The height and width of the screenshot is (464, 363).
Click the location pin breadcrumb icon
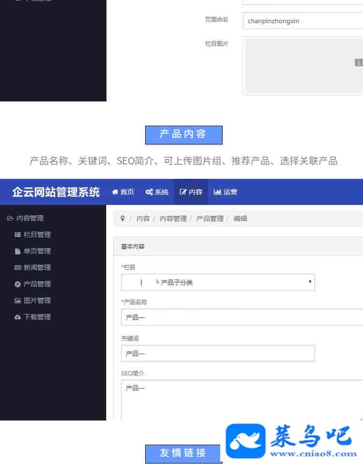pos(122,218)
